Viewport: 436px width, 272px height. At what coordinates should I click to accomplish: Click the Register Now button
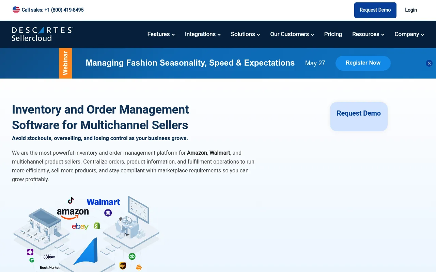(x=363, y=63)
